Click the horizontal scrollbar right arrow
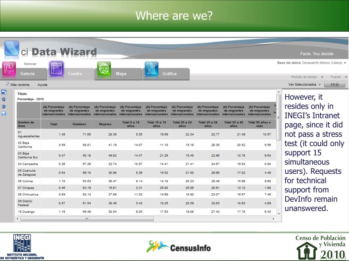This screenshot has width=349, height=261. tap(274, 219)
